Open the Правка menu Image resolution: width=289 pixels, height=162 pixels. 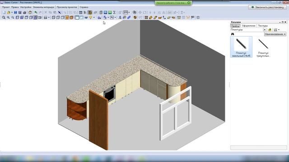coord(15,7)
